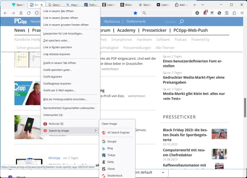Select Grafik speichern unter...
This screenshot has width=247, height=178.
tap(58, 70)
